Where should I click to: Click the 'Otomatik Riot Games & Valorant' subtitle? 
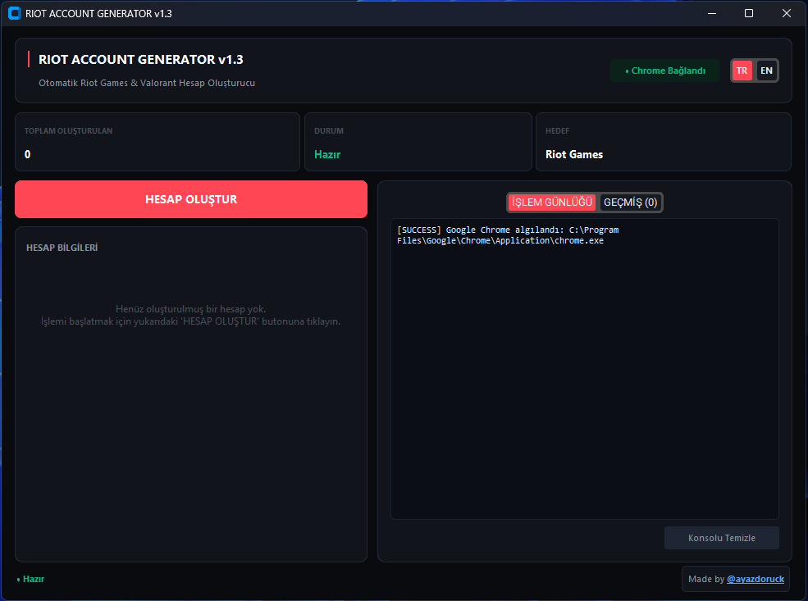(x=147, y=83)
